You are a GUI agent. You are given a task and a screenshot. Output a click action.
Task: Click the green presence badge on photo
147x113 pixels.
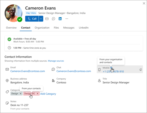click(x=20, y=19)
